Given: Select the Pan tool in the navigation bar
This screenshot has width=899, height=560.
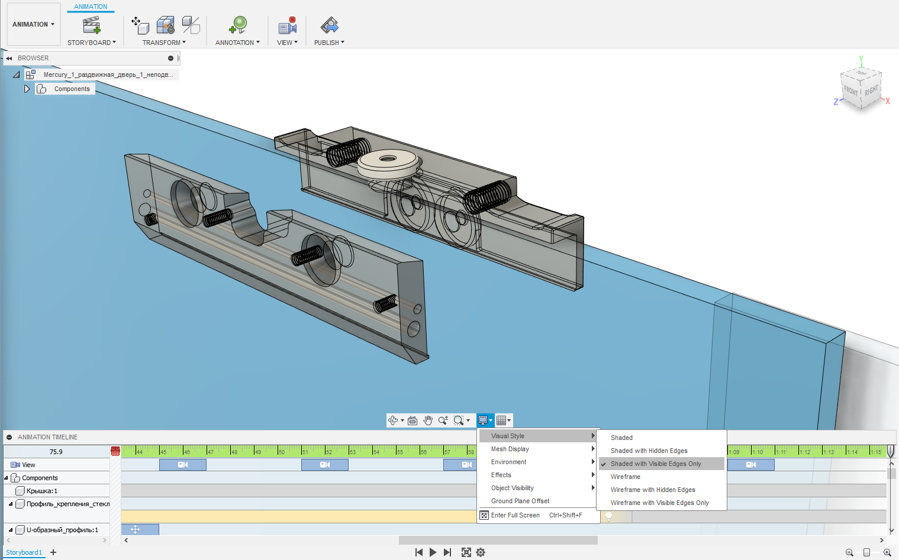Looking at the screenshot, I should (428, 420).
